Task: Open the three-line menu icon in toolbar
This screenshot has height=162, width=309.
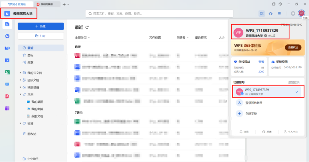Action: tap(279, 13)
